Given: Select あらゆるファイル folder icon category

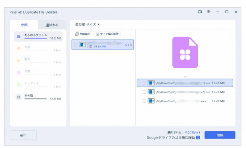Looking at the screenshot, I should (x=19, y=37).
